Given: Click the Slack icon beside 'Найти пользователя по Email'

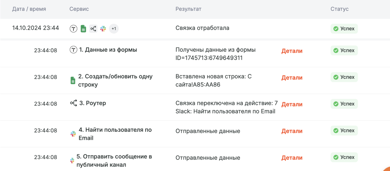Looking at the screenshot, I should (x=73, y=134).
